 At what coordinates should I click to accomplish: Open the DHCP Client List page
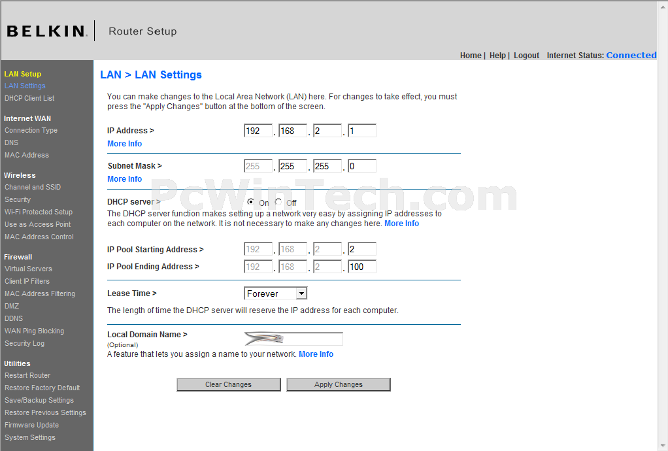click(29, 98)
